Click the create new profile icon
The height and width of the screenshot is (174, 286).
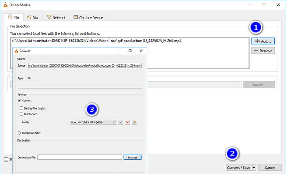[134, 122]
